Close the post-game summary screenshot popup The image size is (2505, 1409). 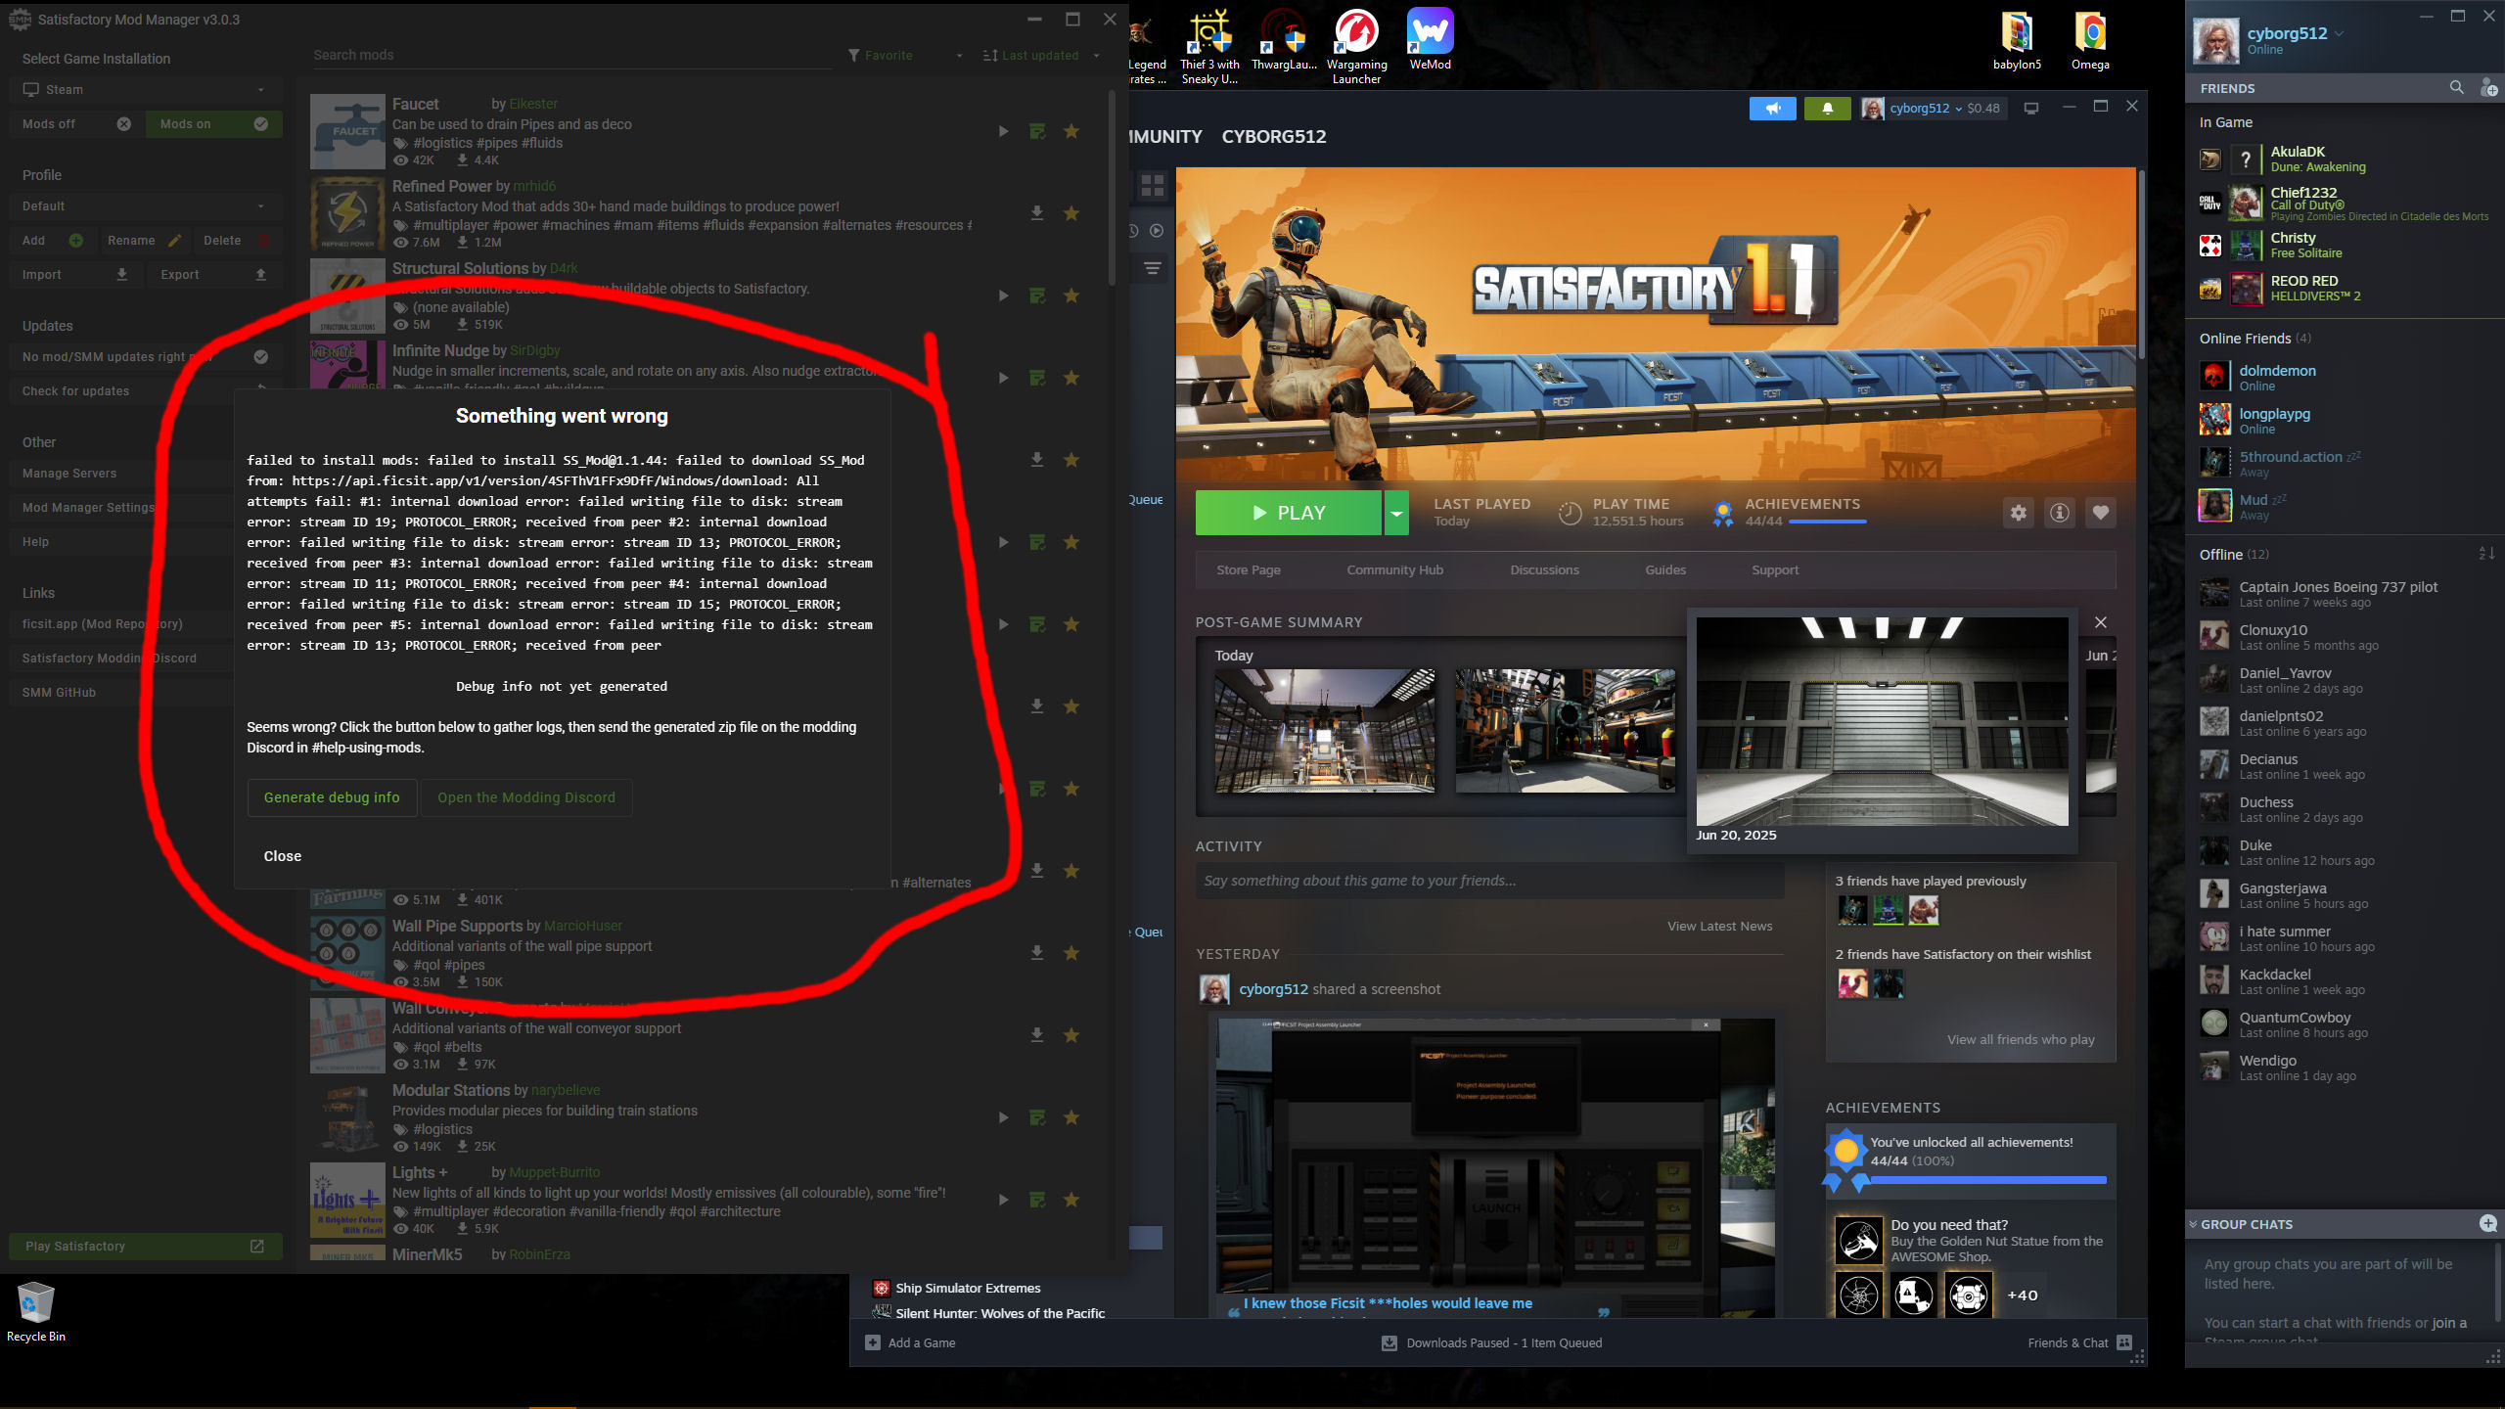2101,622
